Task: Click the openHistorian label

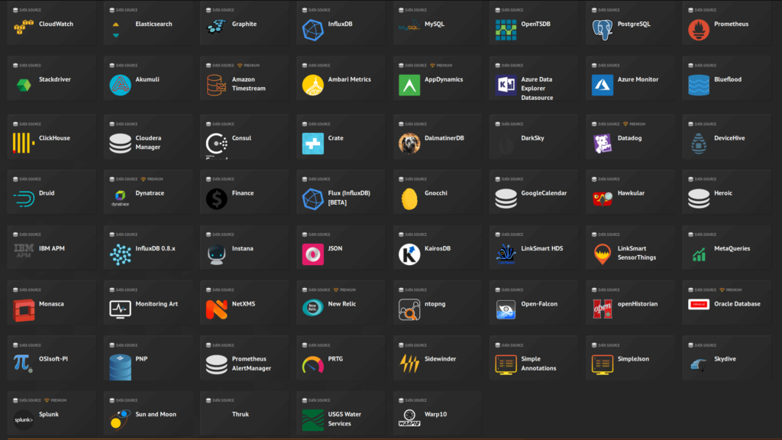Action: point(638,304)
